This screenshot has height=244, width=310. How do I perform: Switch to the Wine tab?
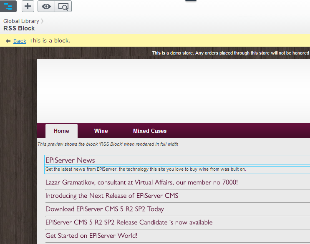pos(101,131)
